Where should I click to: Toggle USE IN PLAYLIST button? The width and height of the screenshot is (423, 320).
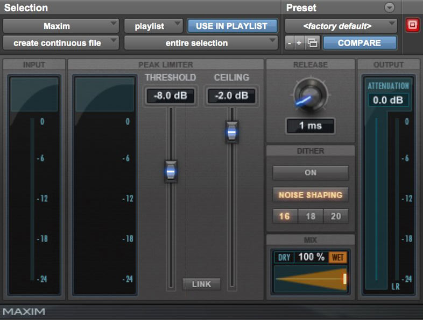(x=232, y=26)
